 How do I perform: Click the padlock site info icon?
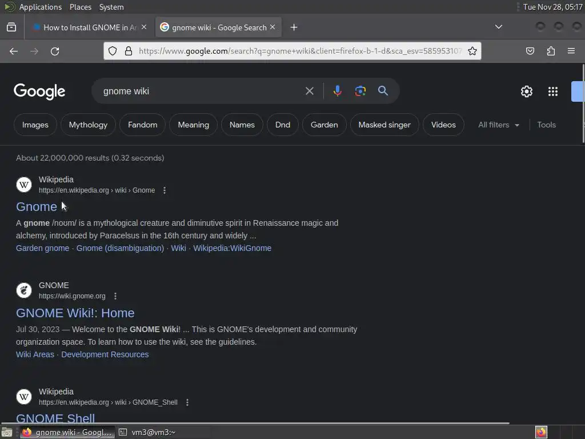(129, 51)
